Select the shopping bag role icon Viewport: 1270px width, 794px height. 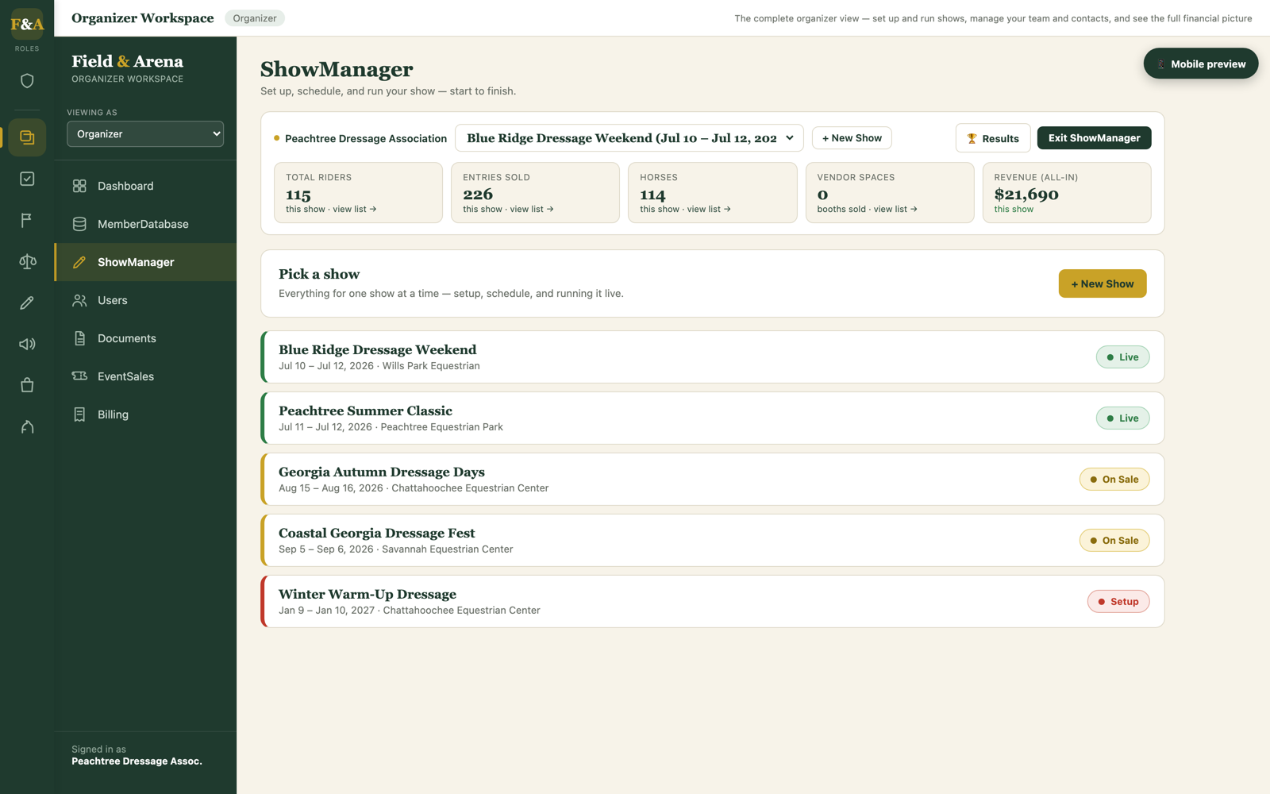point(27,385)
